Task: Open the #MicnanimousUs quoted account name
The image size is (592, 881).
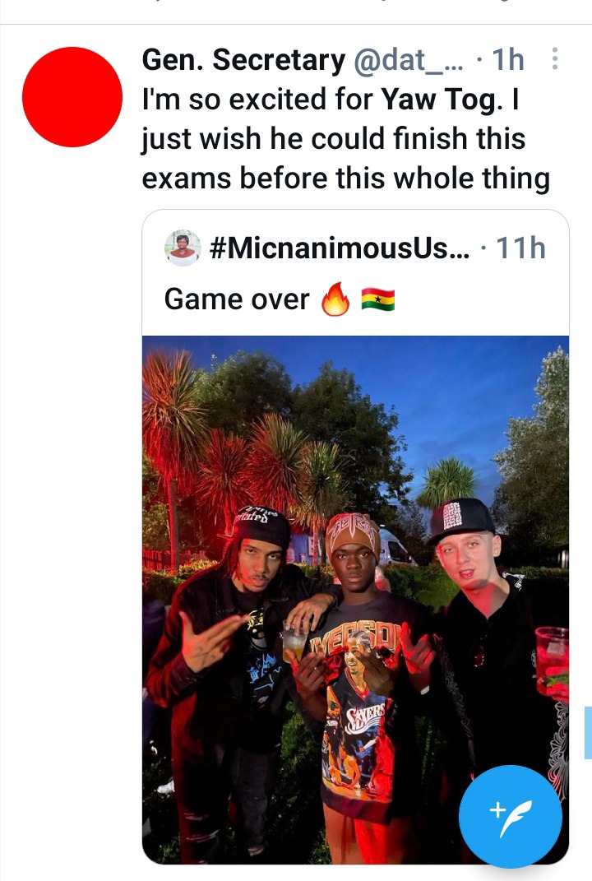Action: pos(340,248)
